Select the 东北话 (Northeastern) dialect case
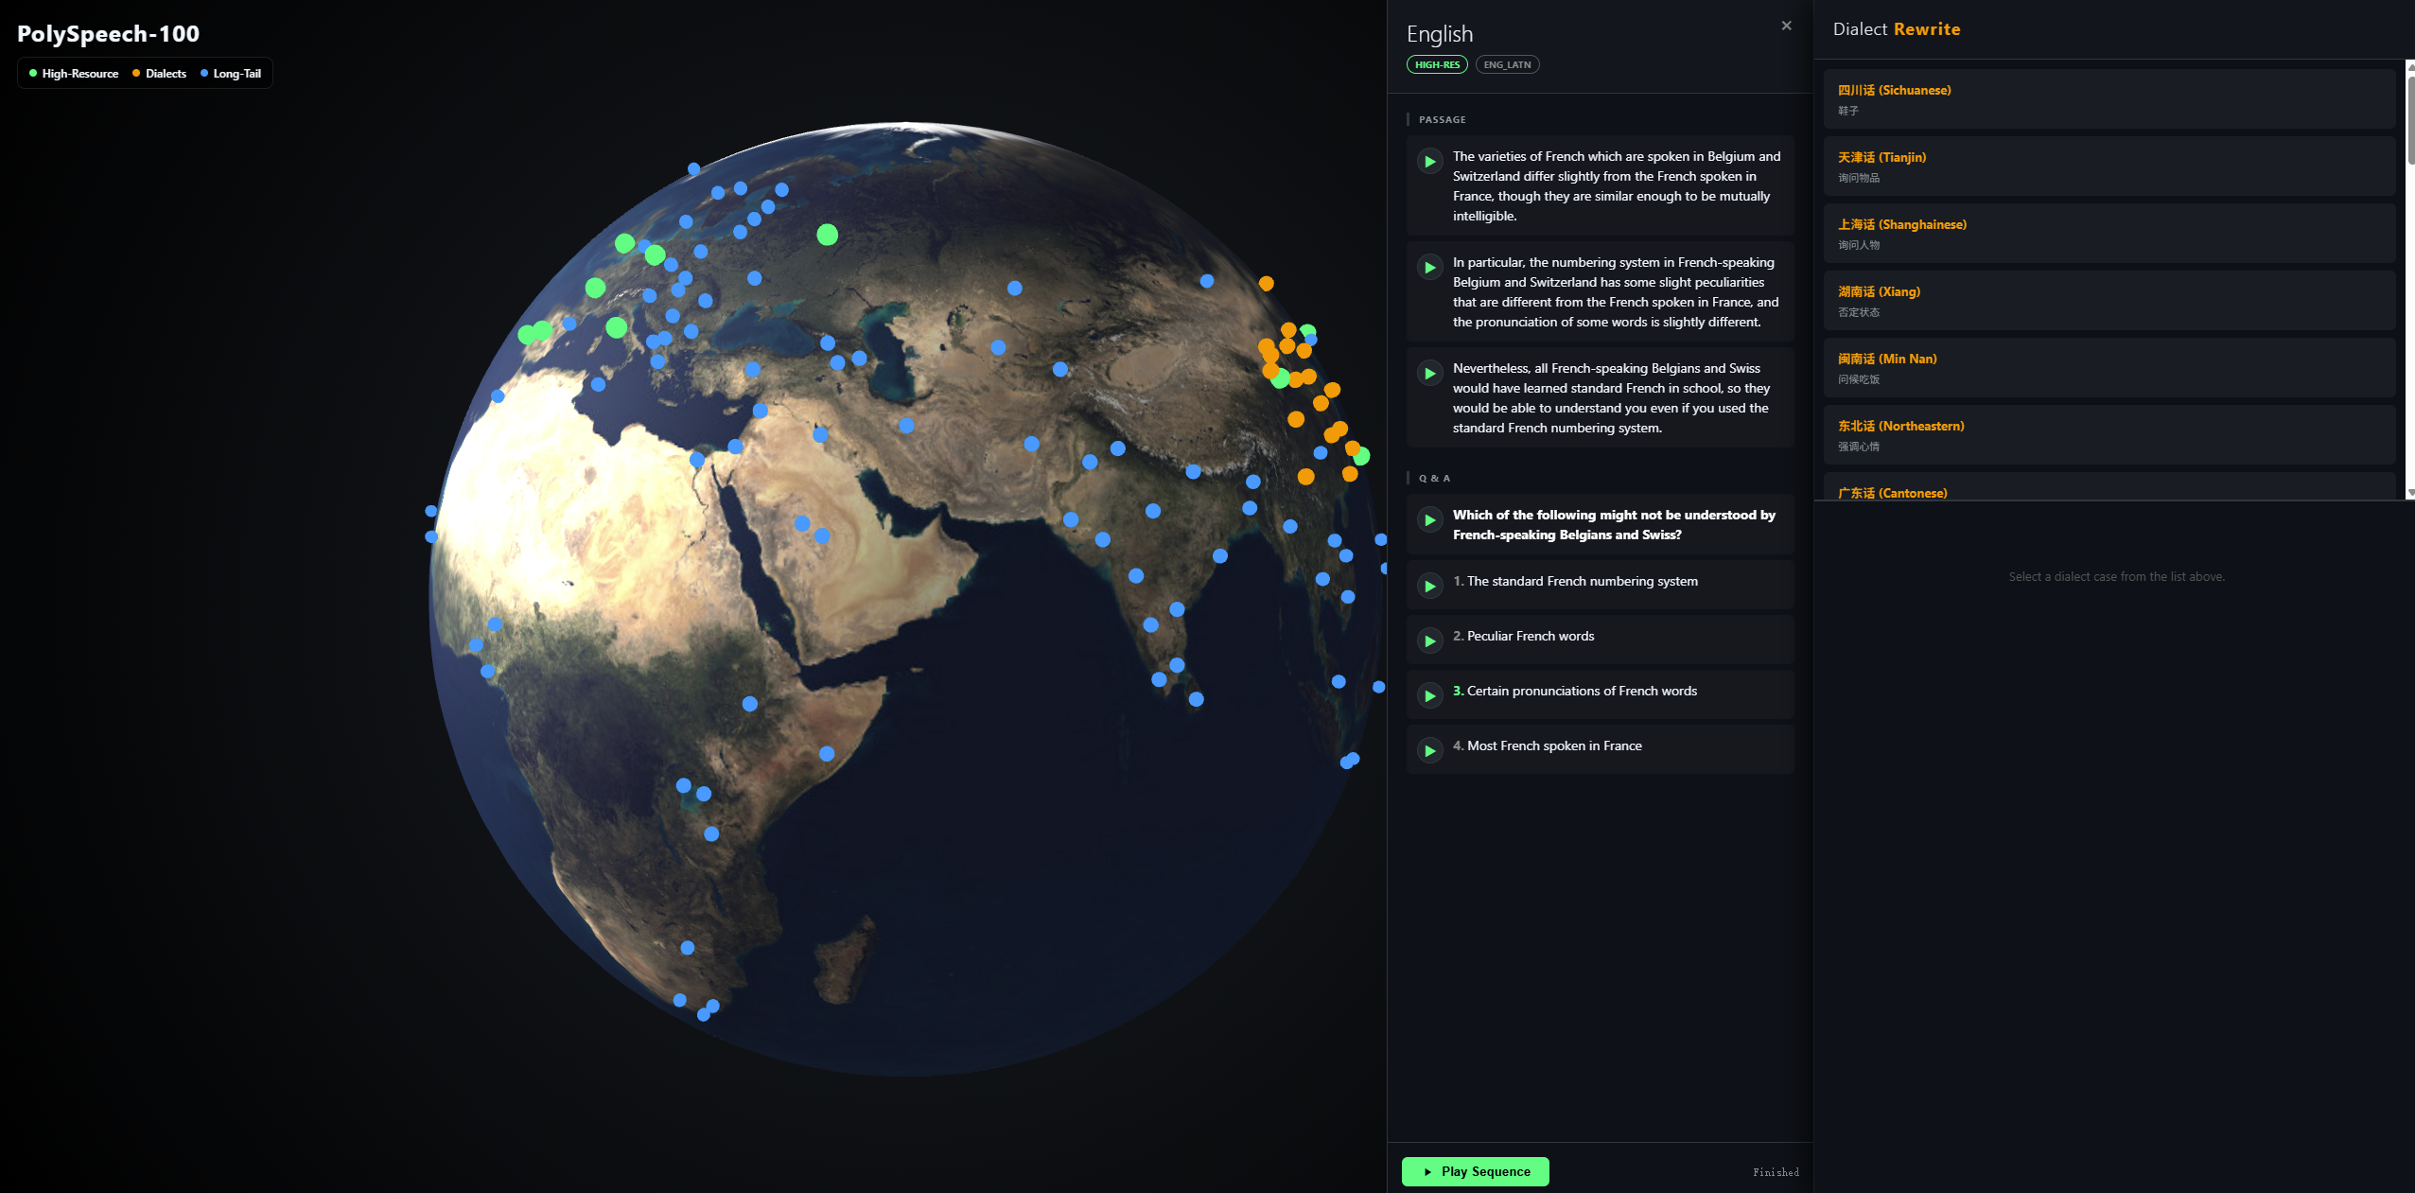 [2109, 435]
